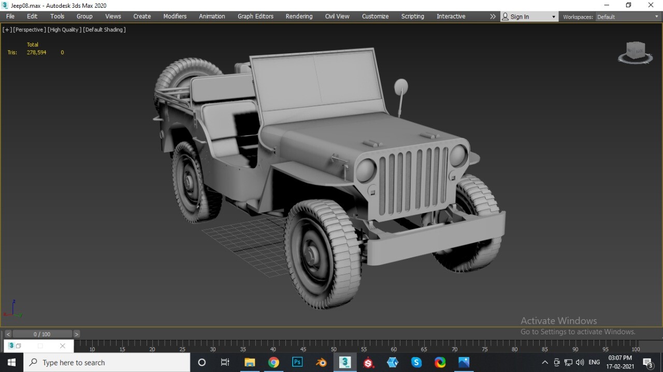The image size is (663, 372).
Task: Open Task View on the taskbar
Action: click(225, 363)
